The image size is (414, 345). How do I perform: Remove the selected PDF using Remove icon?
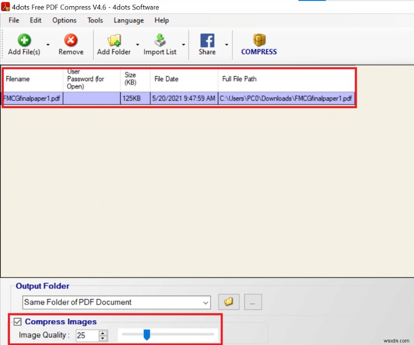click(x=70, y=39)
